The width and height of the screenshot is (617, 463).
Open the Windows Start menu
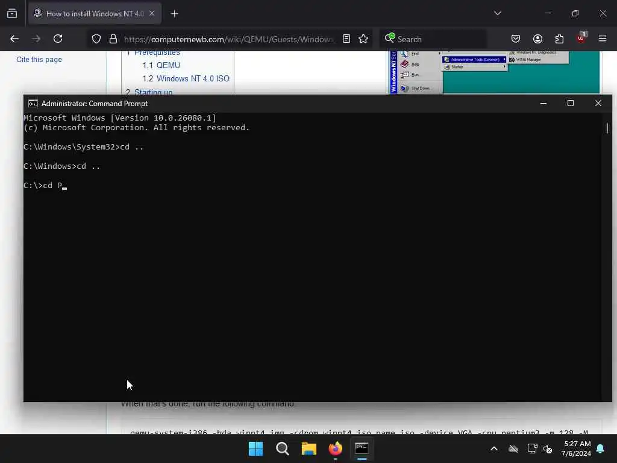tap(255, 449)
